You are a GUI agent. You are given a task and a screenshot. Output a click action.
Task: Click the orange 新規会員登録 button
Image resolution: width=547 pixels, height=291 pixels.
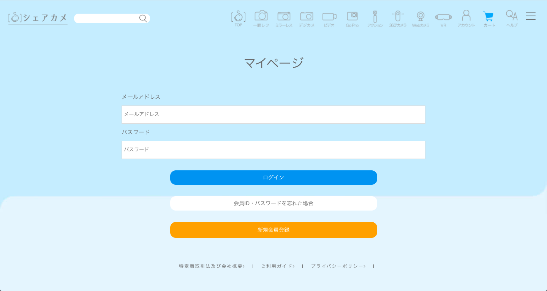click(x=273, y=230)
